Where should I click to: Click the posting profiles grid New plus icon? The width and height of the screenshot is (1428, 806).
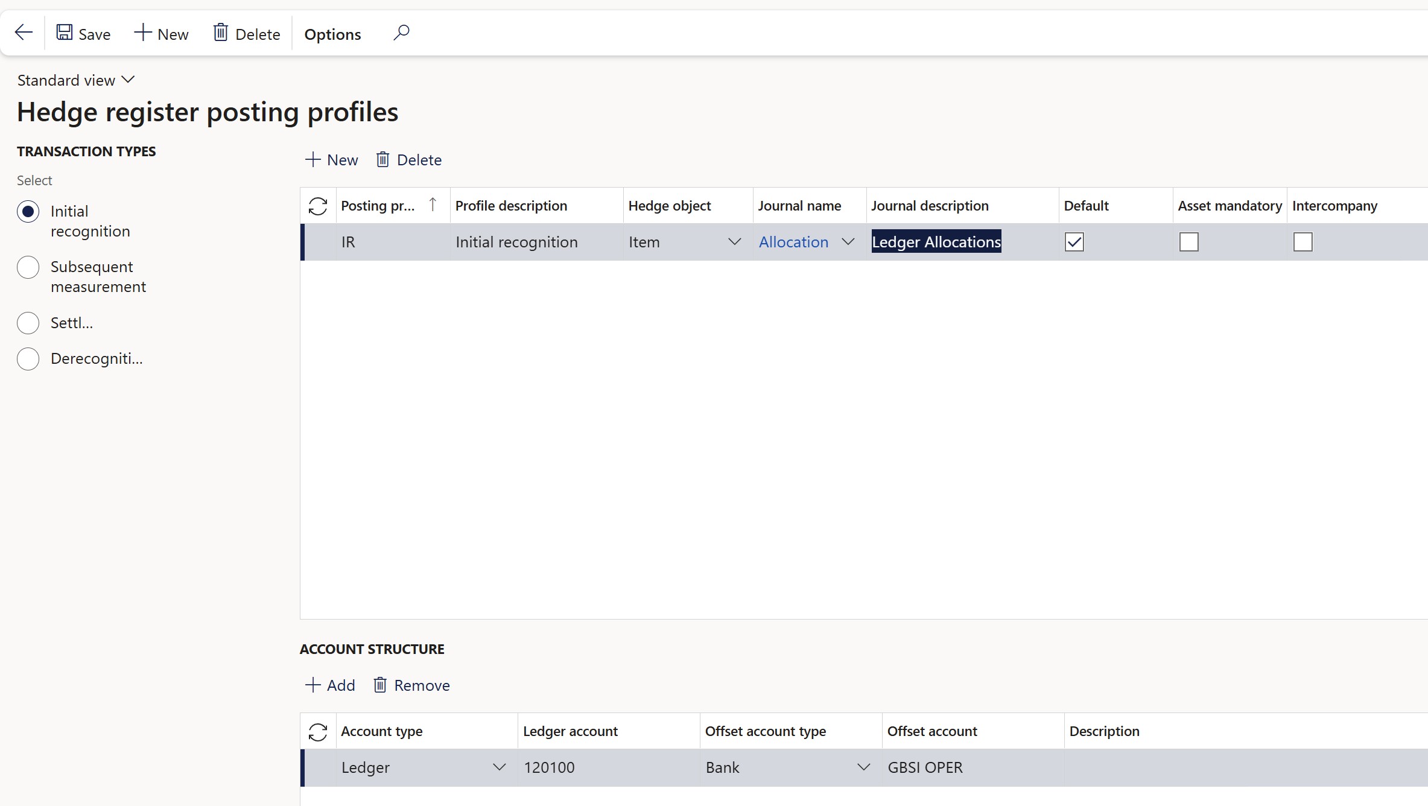[313, 160]
